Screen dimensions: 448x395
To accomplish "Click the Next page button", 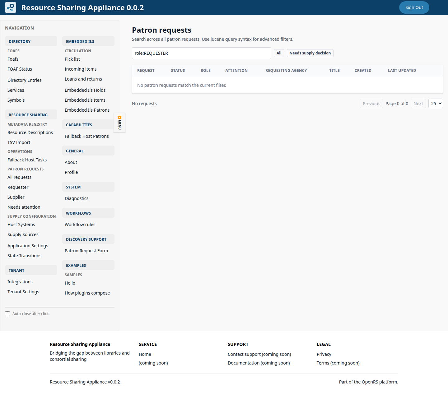I will [x=418, y=104].
